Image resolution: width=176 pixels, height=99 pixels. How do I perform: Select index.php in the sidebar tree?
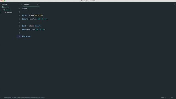[x=9, y=13]
